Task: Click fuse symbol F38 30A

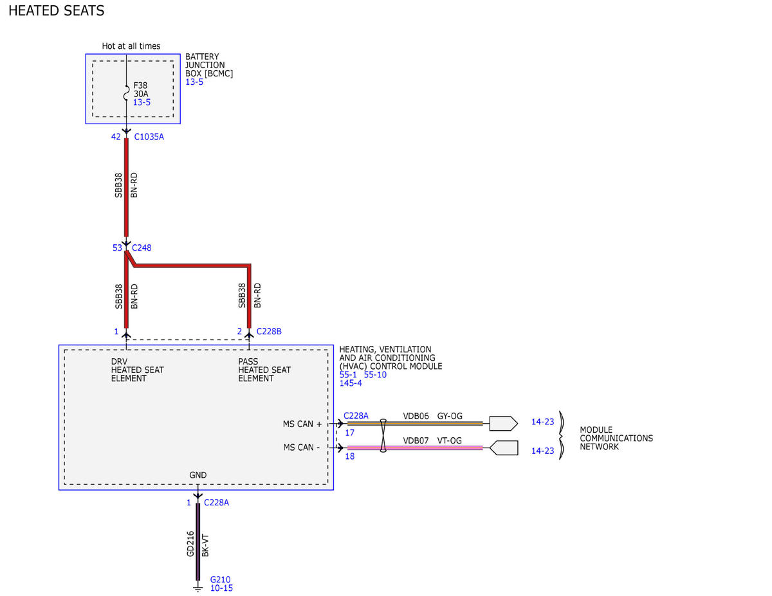Action: tap(126, 94)
